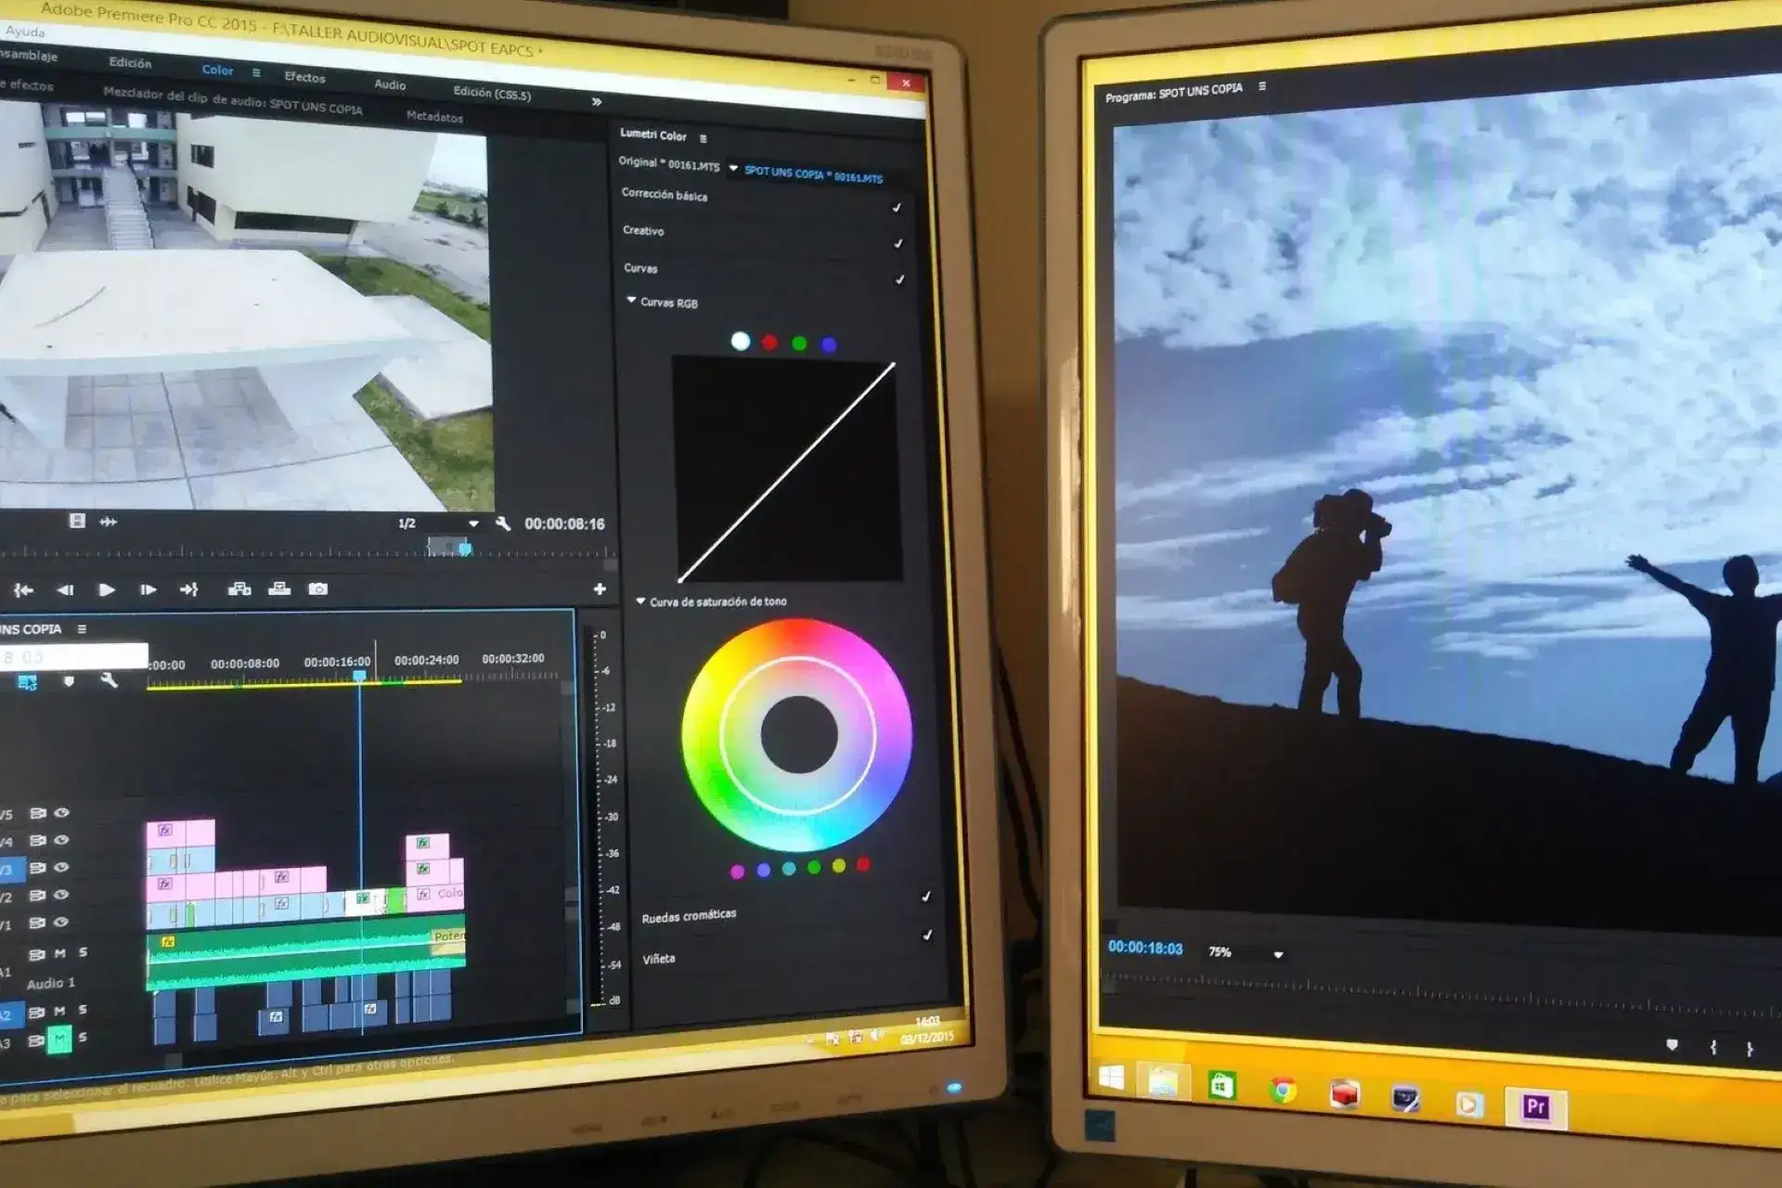This screenshot has height=1188, width=1782.
Task: Open Google Chrome from the taskbar
Action: pos(1283,1091)
